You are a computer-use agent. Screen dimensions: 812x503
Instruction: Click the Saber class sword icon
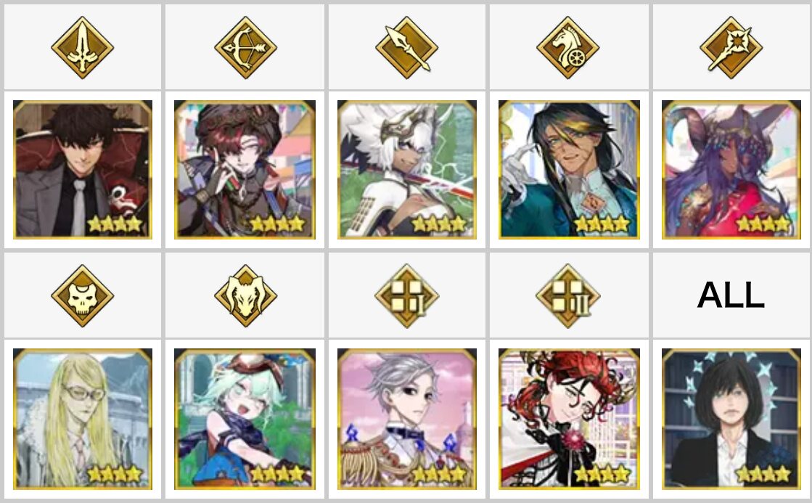click(82, 48)
